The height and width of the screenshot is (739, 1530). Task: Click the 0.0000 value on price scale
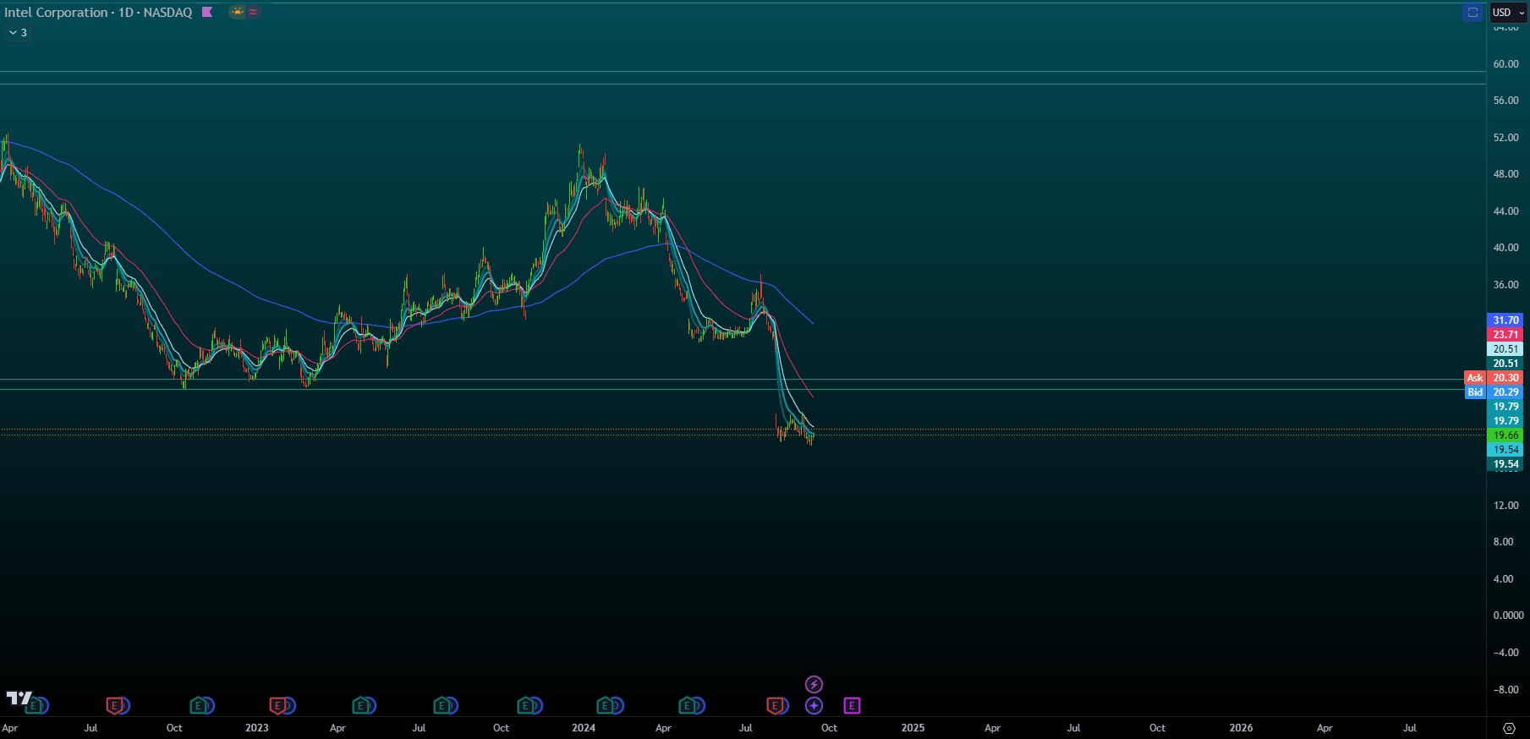point(1508,616)
